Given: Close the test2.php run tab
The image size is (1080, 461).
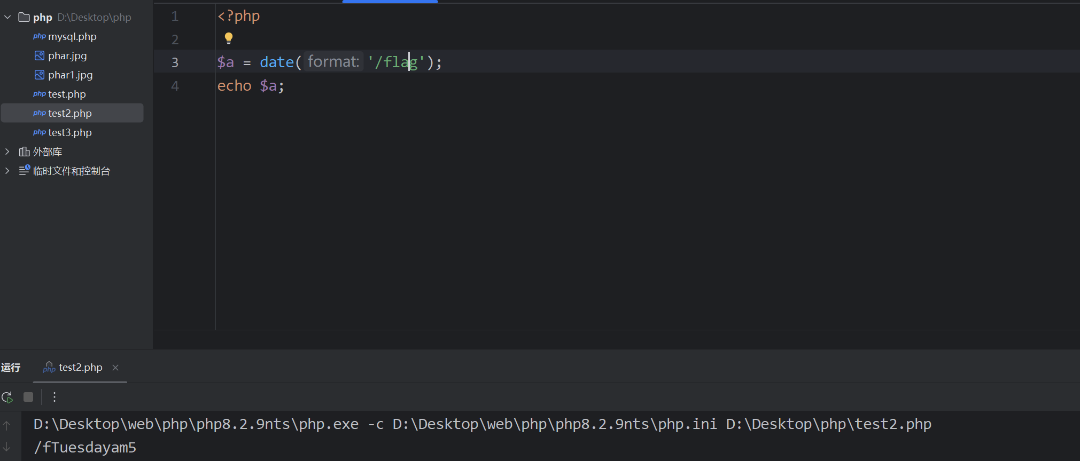Looking at the screenshot, I should (115, 368).
